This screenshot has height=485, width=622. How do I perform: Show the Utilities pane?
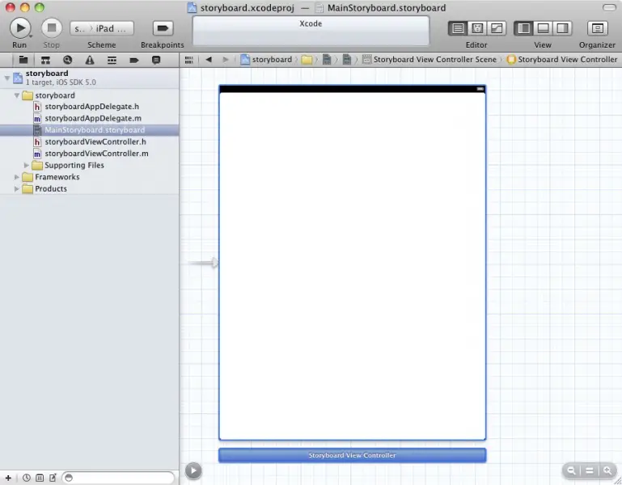(x=562, y=28)
